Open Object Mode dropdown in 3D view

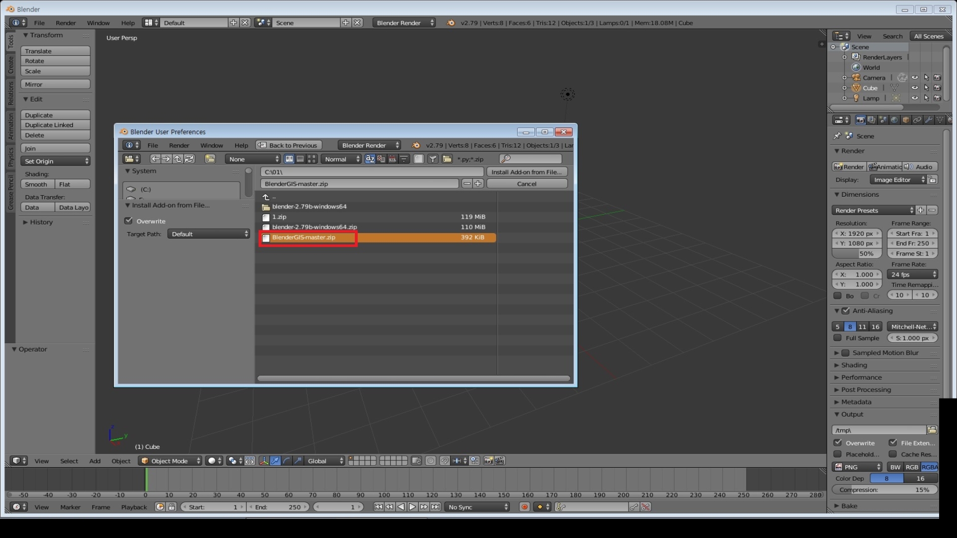[170, 461]
